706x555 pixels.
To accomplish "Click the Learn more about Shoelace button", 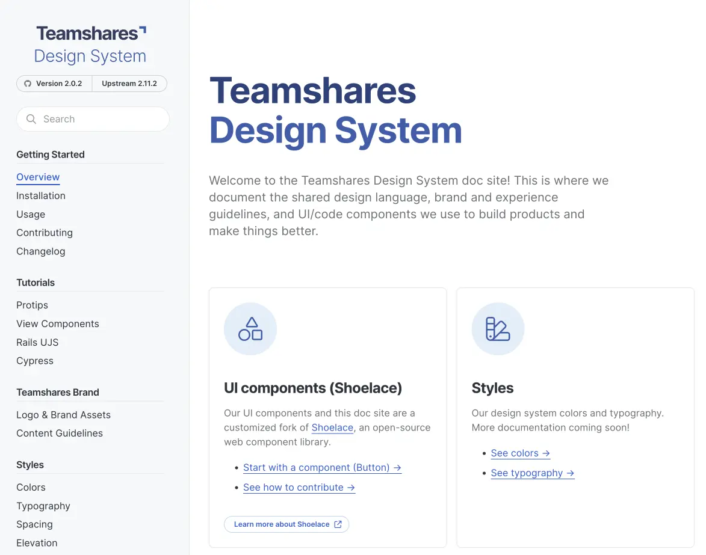I will 286,524.
